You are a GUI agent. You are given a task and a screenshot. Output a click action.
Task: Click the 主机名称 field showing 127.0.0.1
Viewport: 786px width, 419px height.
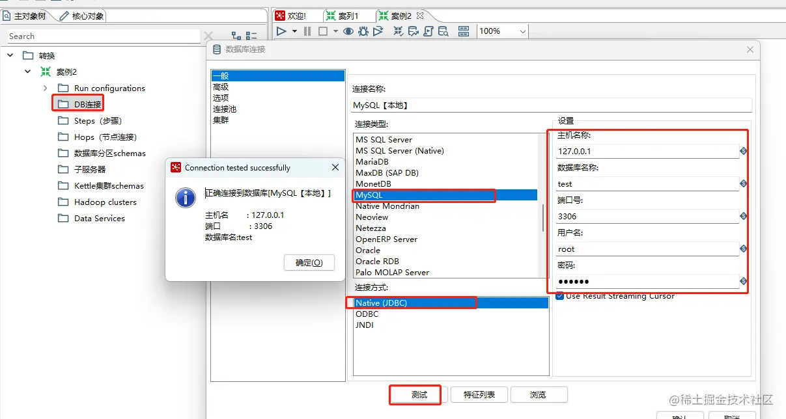click(648, 151)
